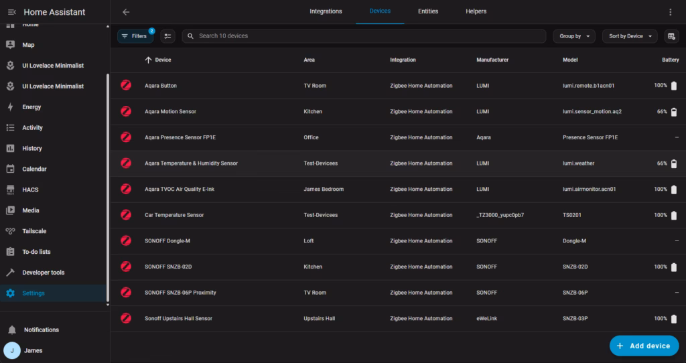Click the back arrow icon
This screenshot has height=363, width=686.
pos(126,12)
